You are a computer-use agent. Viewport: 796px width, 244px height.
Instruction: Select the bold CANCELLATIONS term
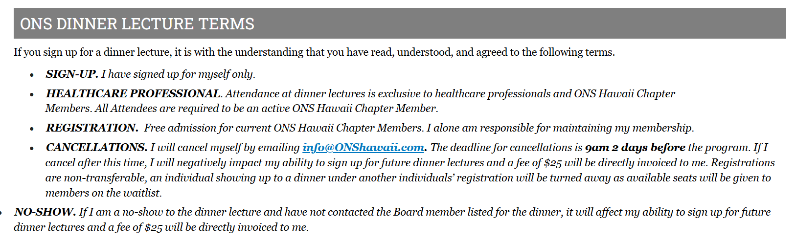[96, 148]
